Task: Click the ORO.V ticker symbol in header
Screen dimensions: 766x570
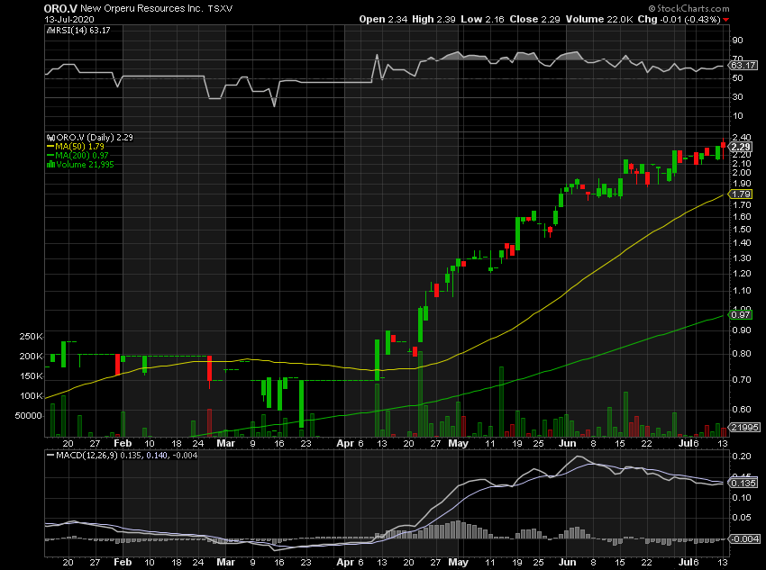Action: 60,8
